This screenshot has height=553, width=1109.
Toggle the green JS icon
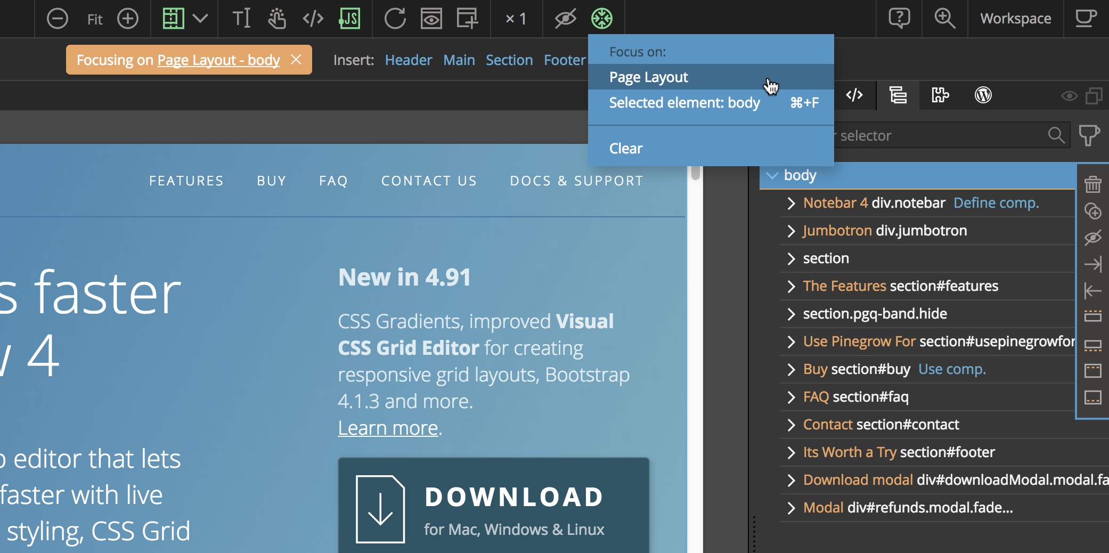coord(349,19)
